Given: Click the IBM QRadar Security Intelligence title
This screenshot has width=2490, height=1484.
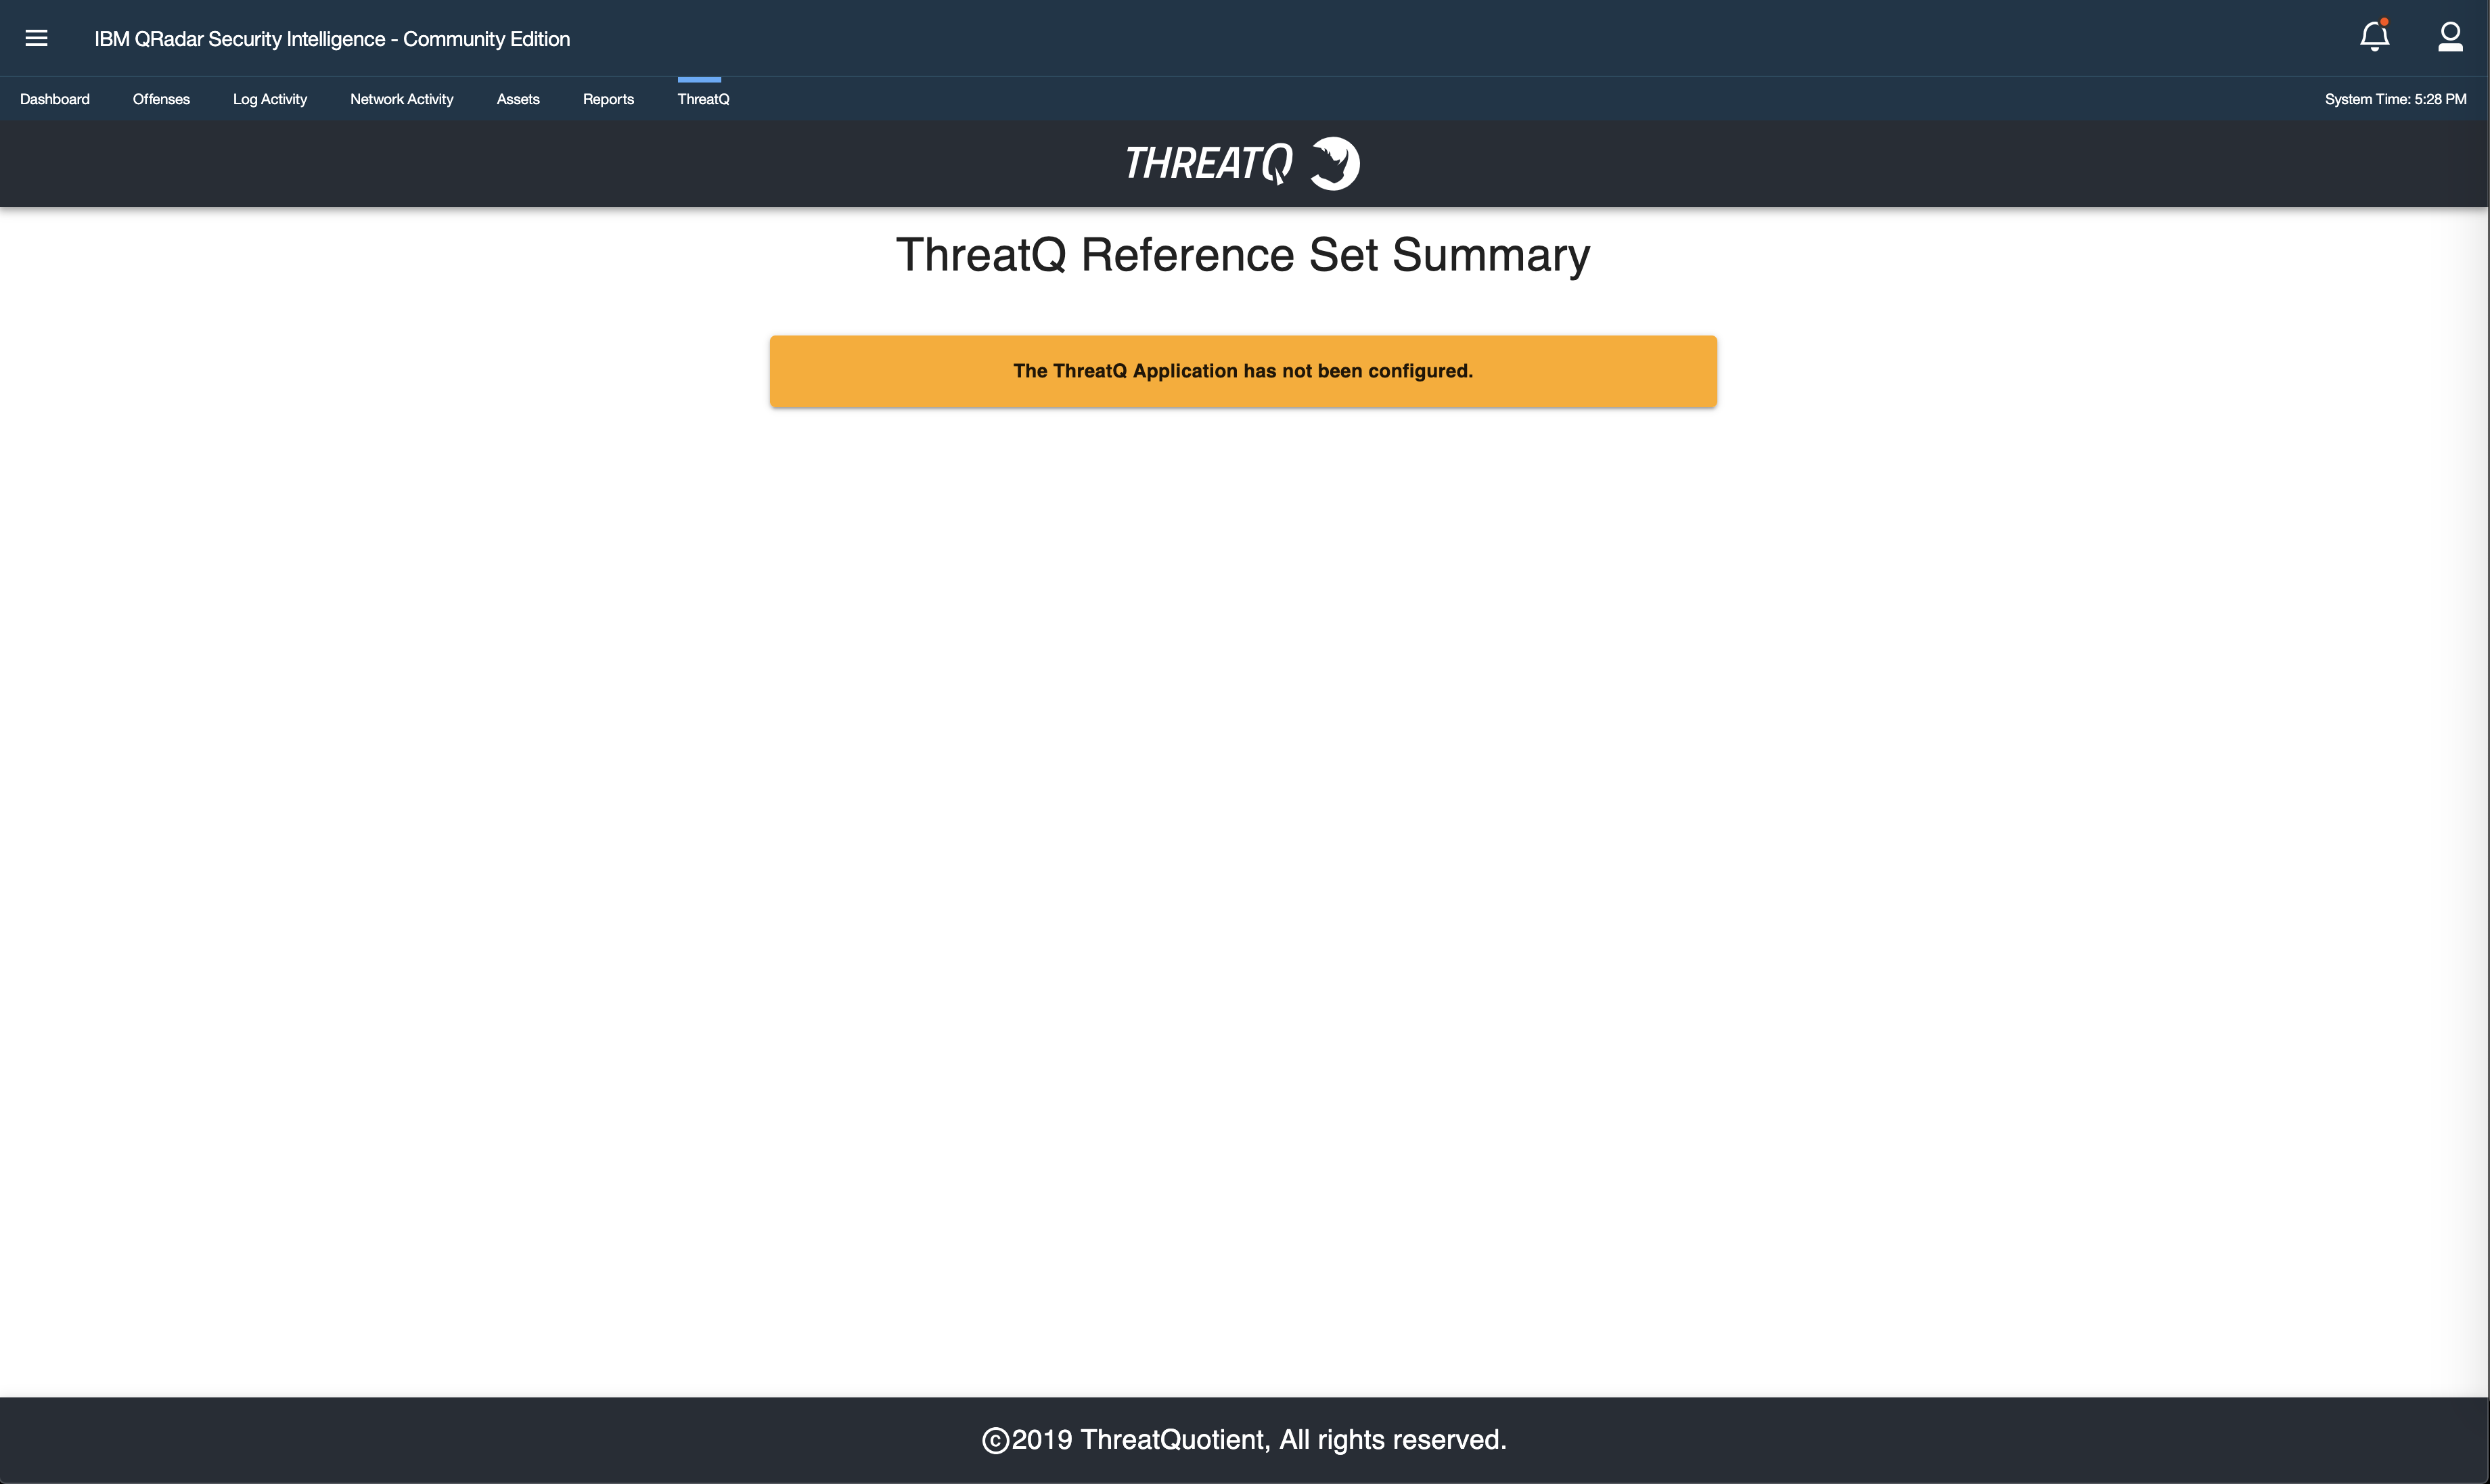Looking at the screenshot, I should coord(332,39).
